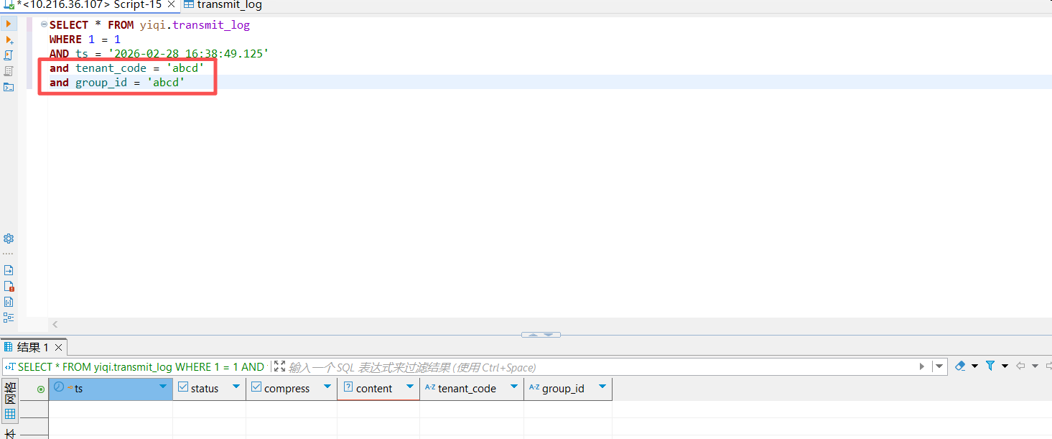The height and width of the screenshot is (439, 1052).
Task: Click the execute SQL script icon
Action: click(9, 55)
